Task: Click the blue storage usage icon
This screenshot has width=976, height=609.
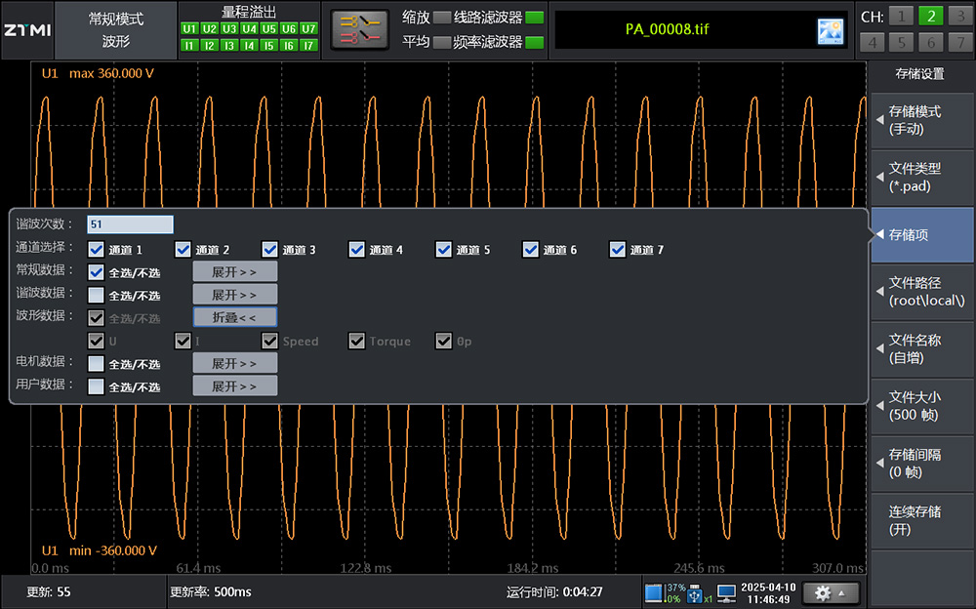Action: [654, 592]
